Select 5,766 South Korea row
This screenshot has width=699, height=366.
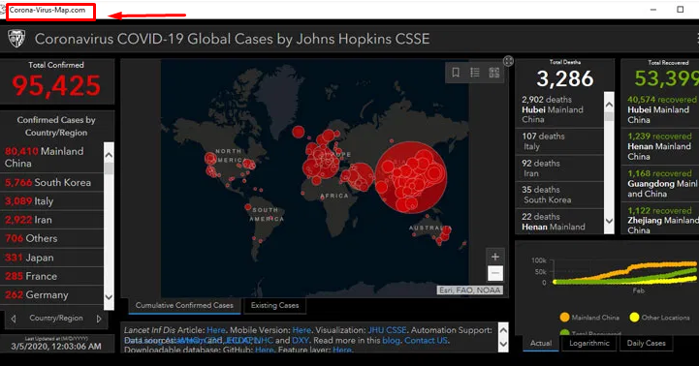[51, 183]
